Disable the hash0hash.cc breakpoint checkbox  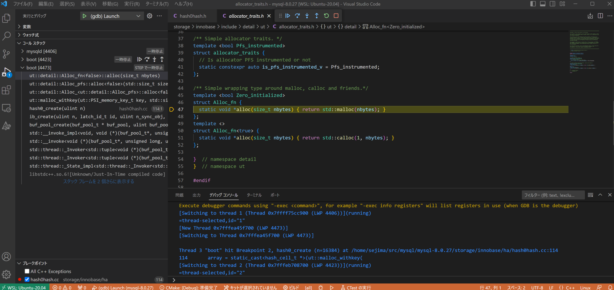27,279
